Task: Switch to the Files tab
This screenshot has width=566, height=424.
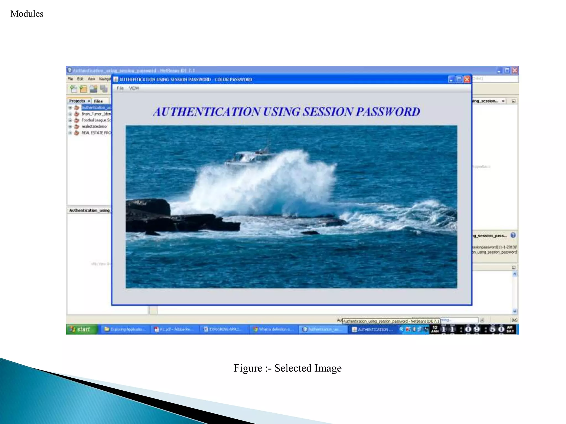Action: click(98, 101)
